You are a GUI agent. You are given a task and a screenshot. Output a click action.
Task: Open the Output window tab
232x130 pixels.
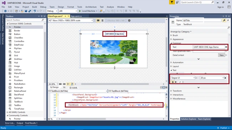20,123
